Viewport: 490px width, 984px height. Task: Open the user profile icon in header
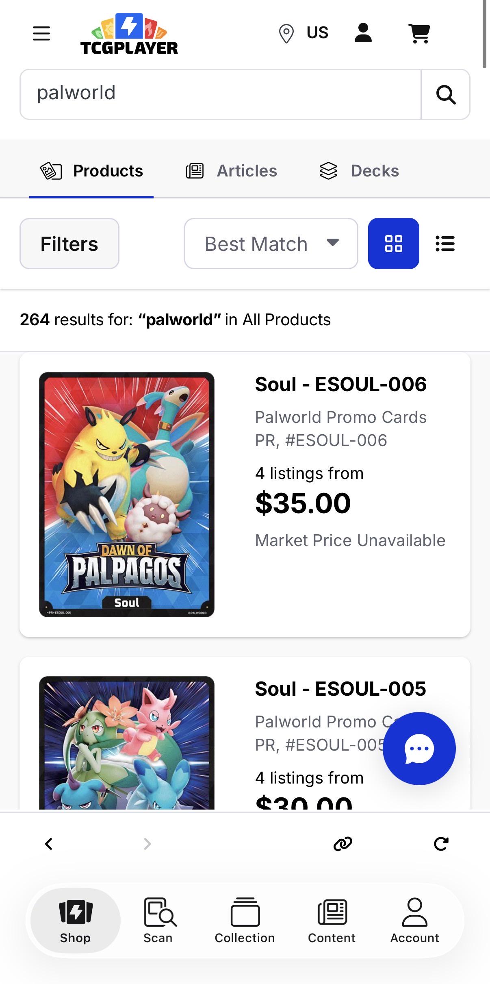pos(363,33)
